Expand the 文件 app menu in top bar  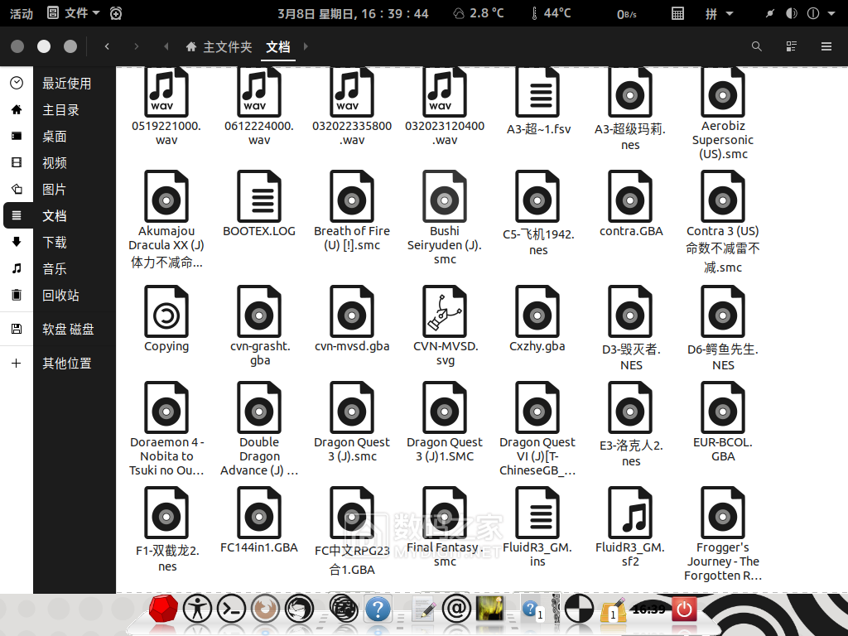tap(75, 13)
